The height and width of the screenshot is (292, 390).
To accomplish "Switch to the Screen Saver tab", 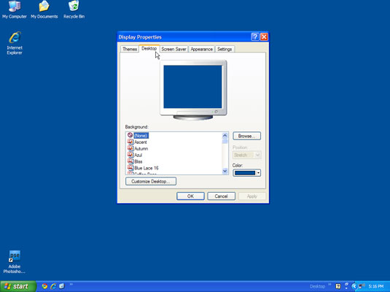I will [173, 49].
